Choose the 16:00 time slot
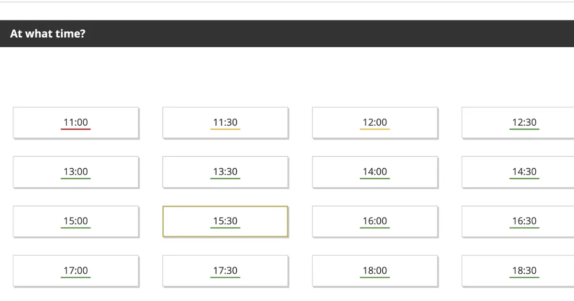Screen dimensions: 574x301 tap(375, 222)
